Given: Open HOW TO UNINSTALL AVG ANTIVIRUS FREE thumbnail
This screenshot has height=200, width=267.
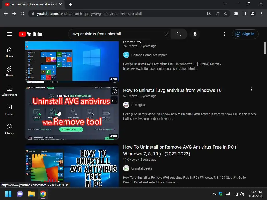Looking at the screenshot, I should point(72,166).
